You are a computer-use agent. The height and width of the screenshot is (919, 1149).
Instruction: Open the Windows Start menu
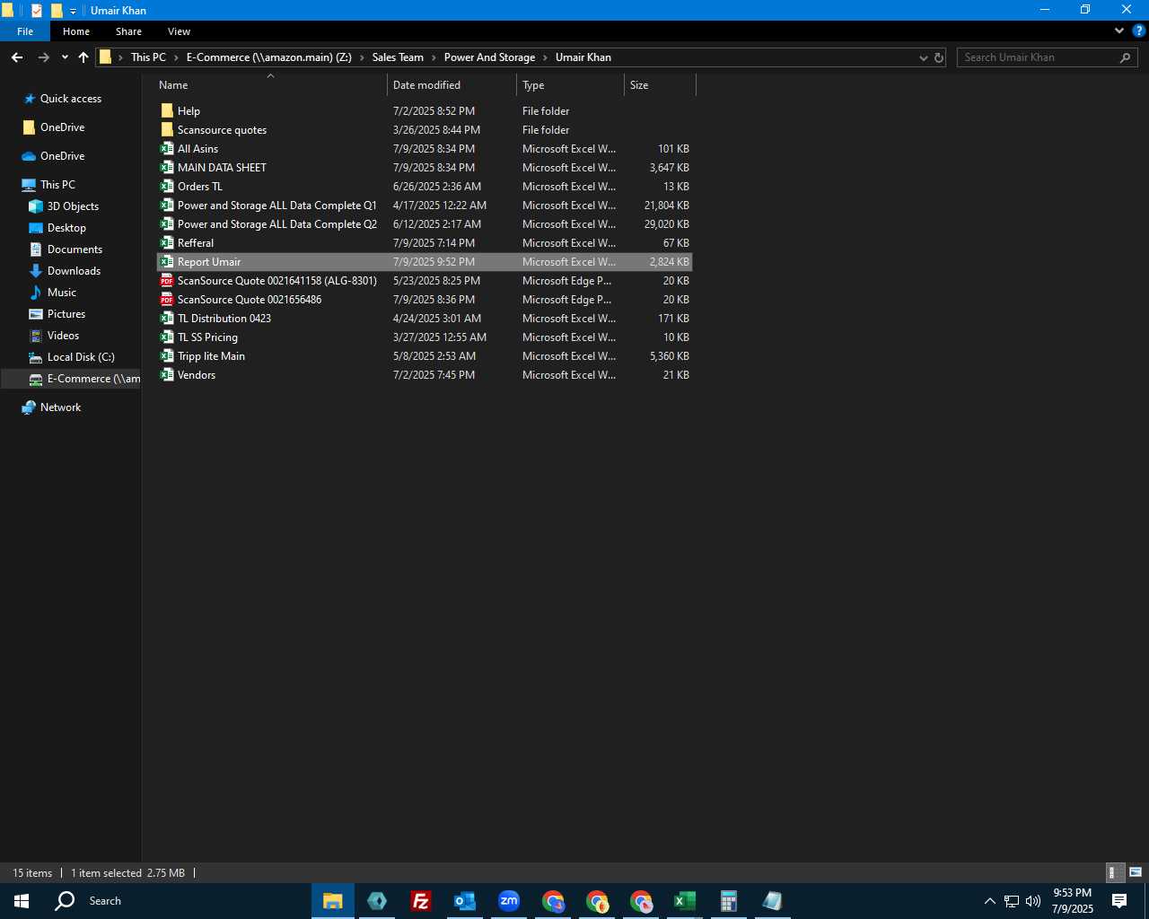pyautogui.click(x=22, y=901)
